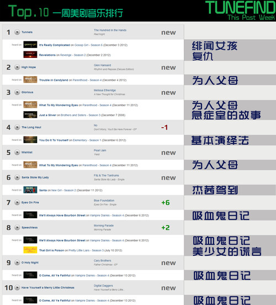Open the Gossip Girl show thumbnail
The height and width of the screenshot is (305, 276).
(30, 45)
